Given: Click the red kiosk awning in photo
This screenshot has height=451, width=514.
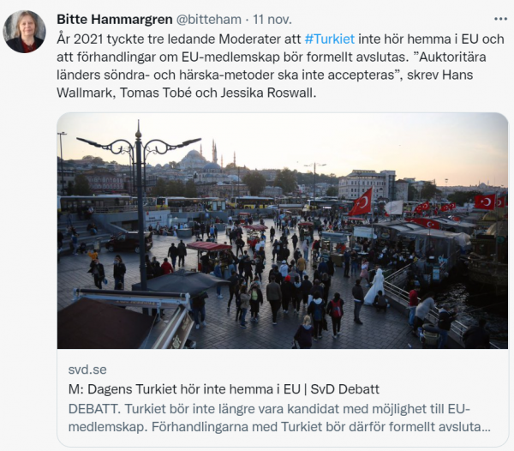Looking at the screenshot, I should click(209, 246).
